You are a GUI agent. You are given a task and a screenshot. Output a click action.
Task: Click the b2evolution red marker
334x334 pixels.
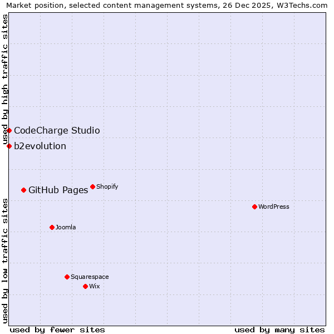click(9, 146)
